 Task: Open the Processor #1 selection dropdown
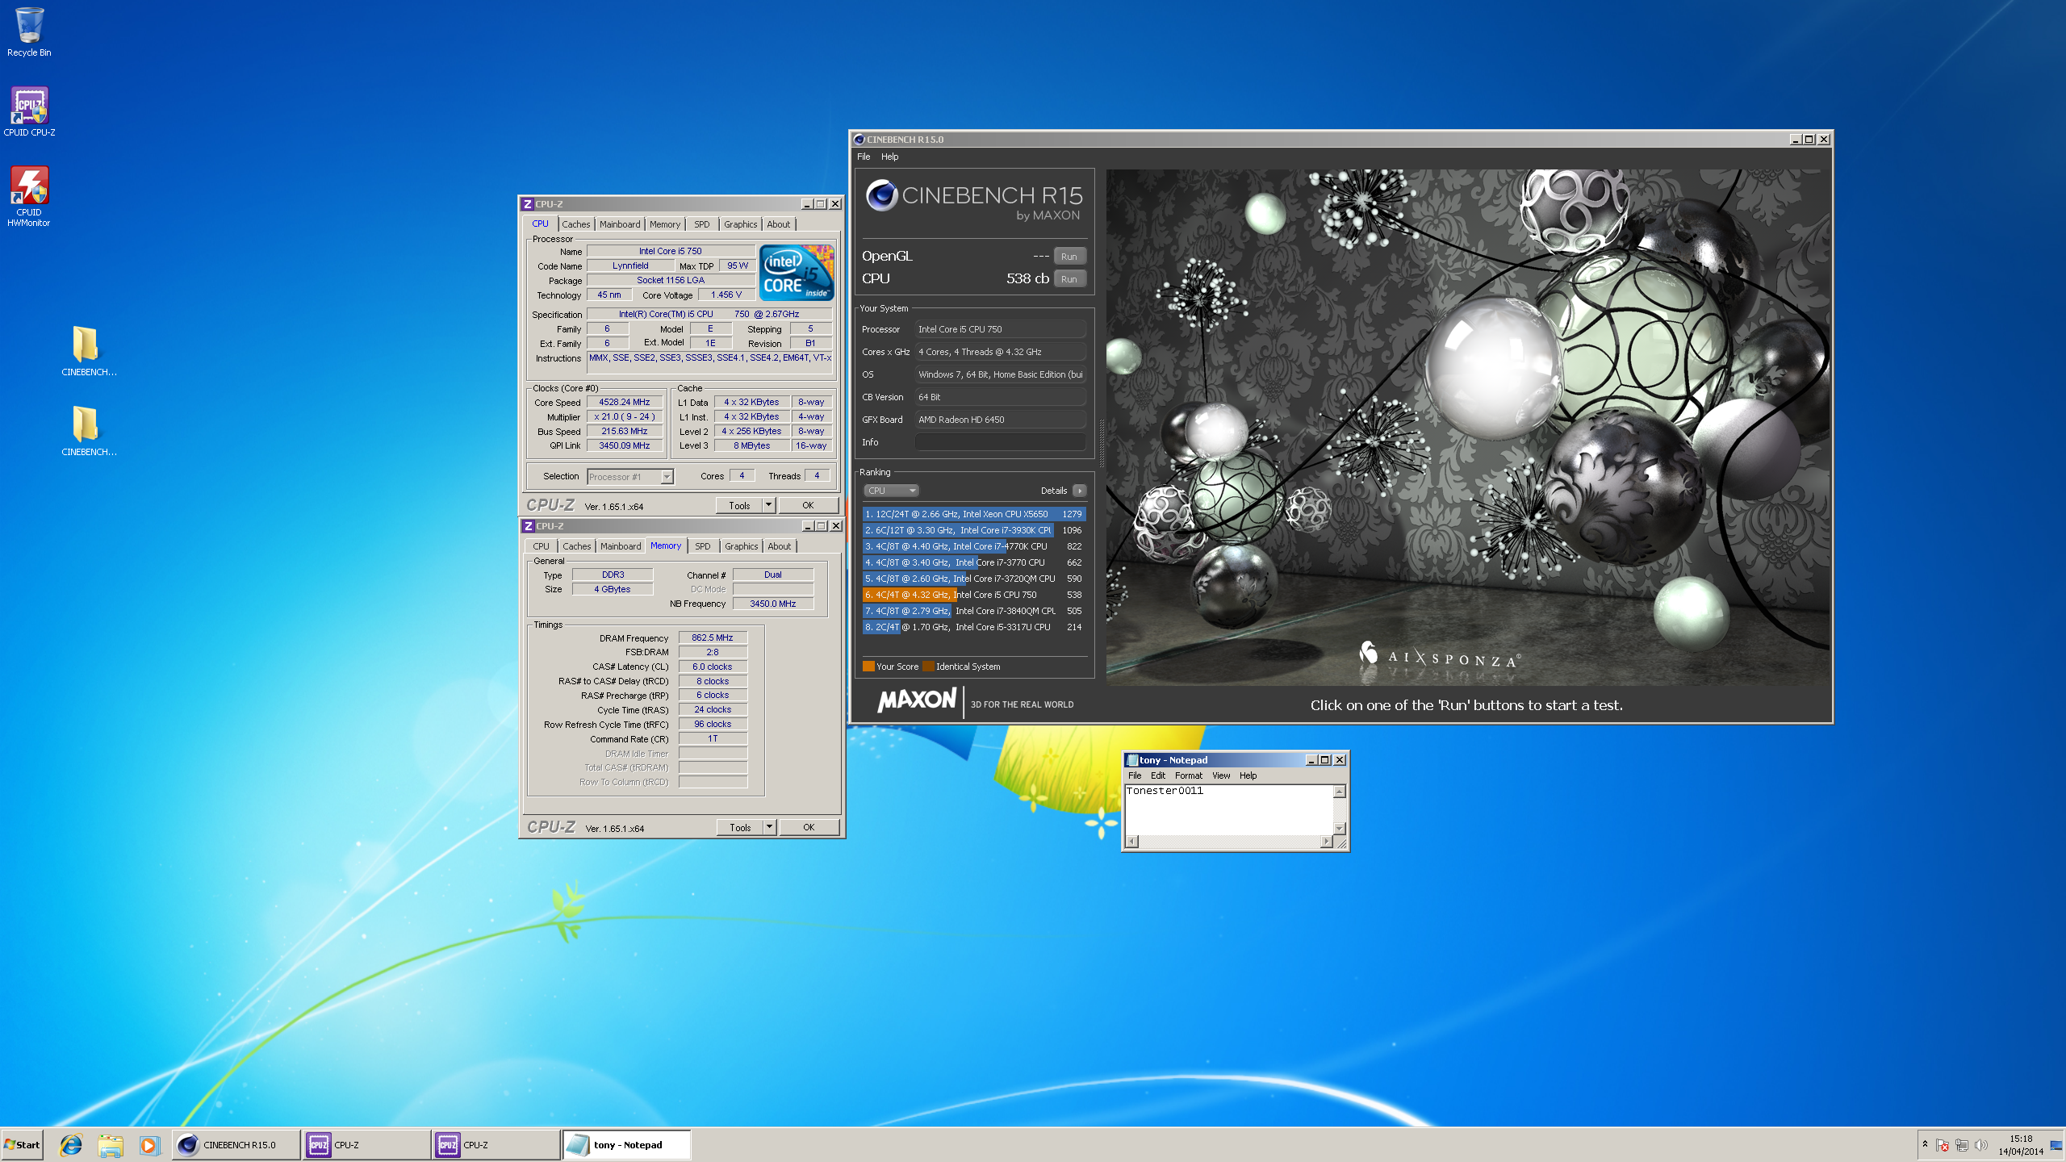[629, 477]
